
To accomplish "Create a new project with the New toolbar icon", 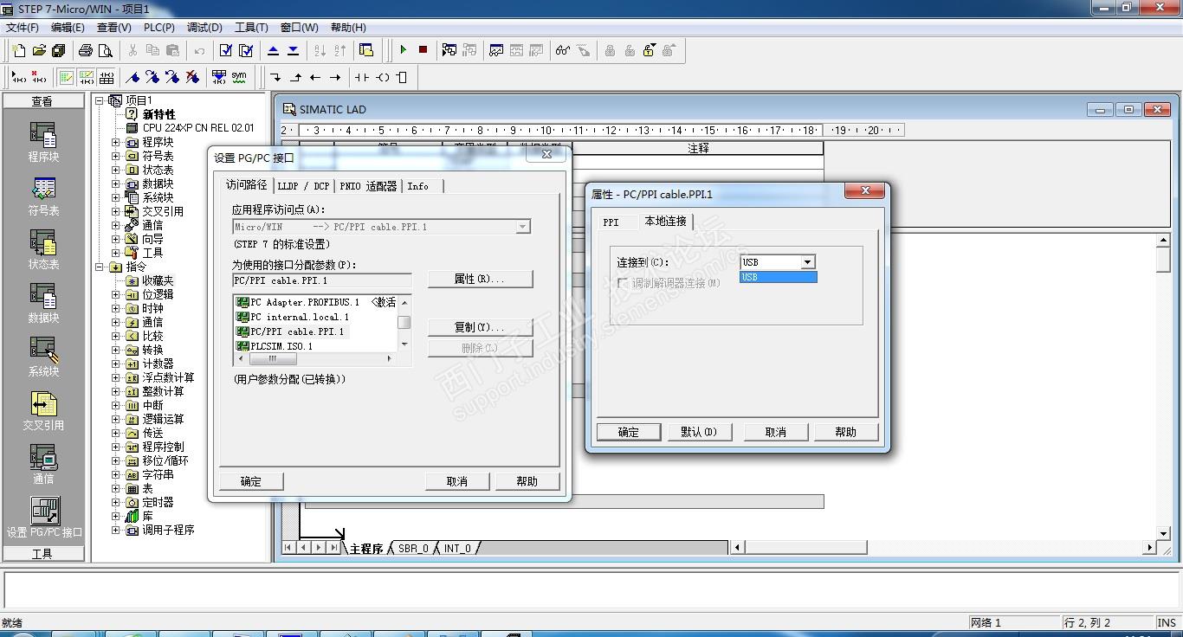I will 19,50.
